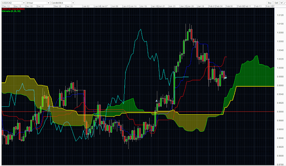Click the 1.0000 price axis label
Viewport: 286px width, 166px height.
(x=280, y=68)
